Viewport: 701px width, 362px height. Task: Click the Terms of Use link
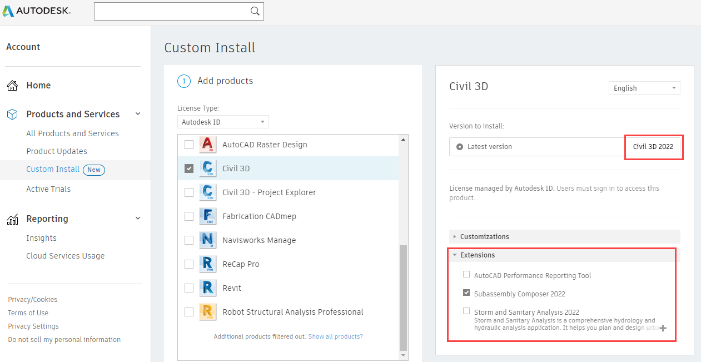pos(28,313)
